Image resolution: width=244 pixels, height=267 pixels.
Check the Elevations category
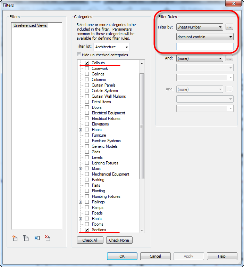click(87, 124)
